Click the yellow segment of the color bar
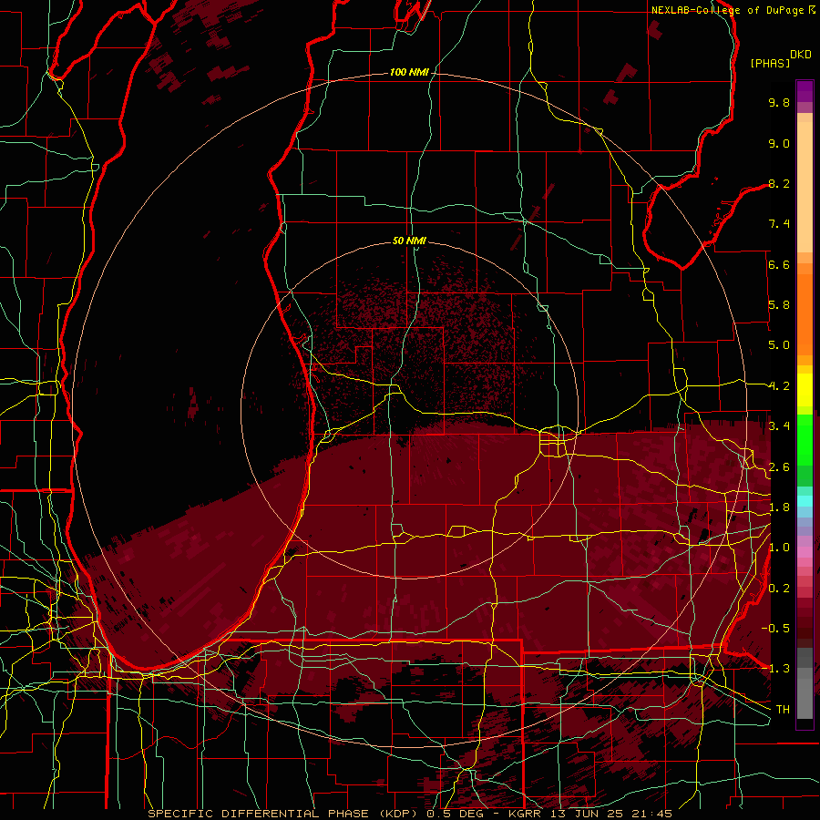 pyautogui.click(x=805, y=390)
